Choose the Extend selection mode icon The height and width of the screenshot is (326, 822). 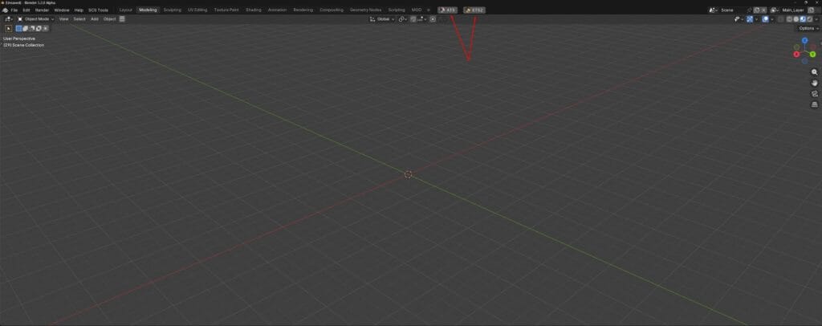click(x=25, y=28)
